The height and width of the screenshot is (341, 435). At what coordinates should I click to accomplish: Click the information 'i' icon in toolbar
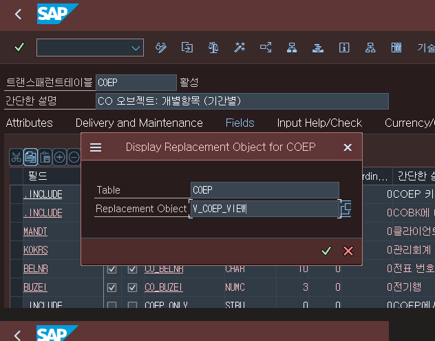pos(344,48)
